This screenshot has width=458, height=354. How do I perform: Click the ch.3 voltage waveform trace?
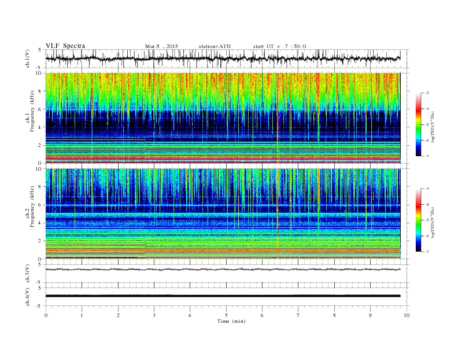(x=223, y=270)
